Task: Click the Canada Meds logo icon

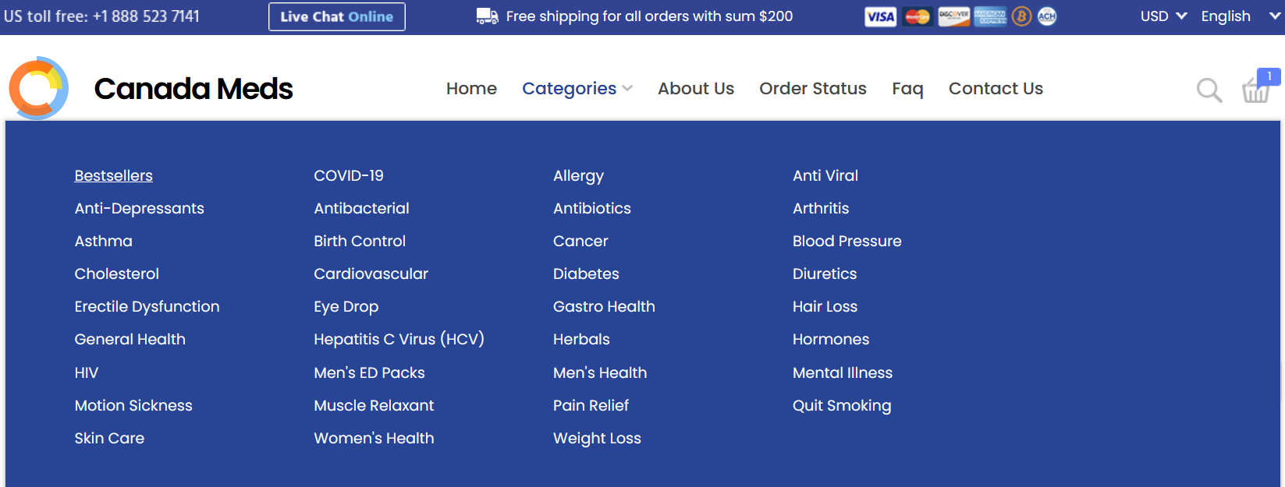Action: pyautogui.click(x=38, y=88)
